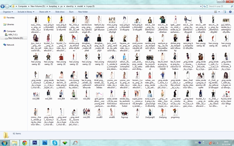The height and width of the screenshot is (146, 234).
Task: Click the '2ne1png' file name
Action: coord(163,117)
